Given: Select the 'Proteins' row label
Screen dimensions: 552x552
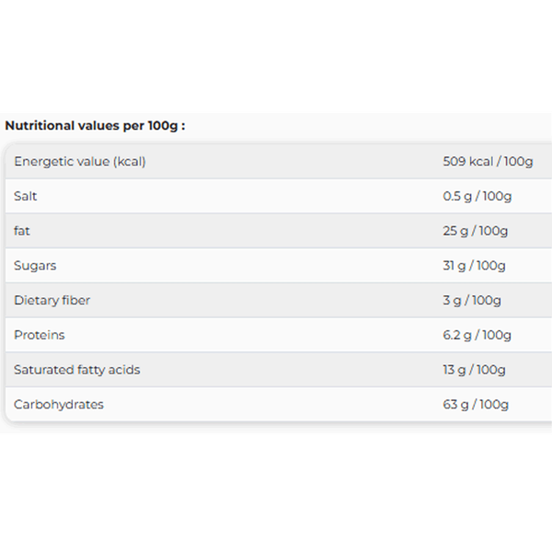Looking at the screenshot, I should [40, 335].
